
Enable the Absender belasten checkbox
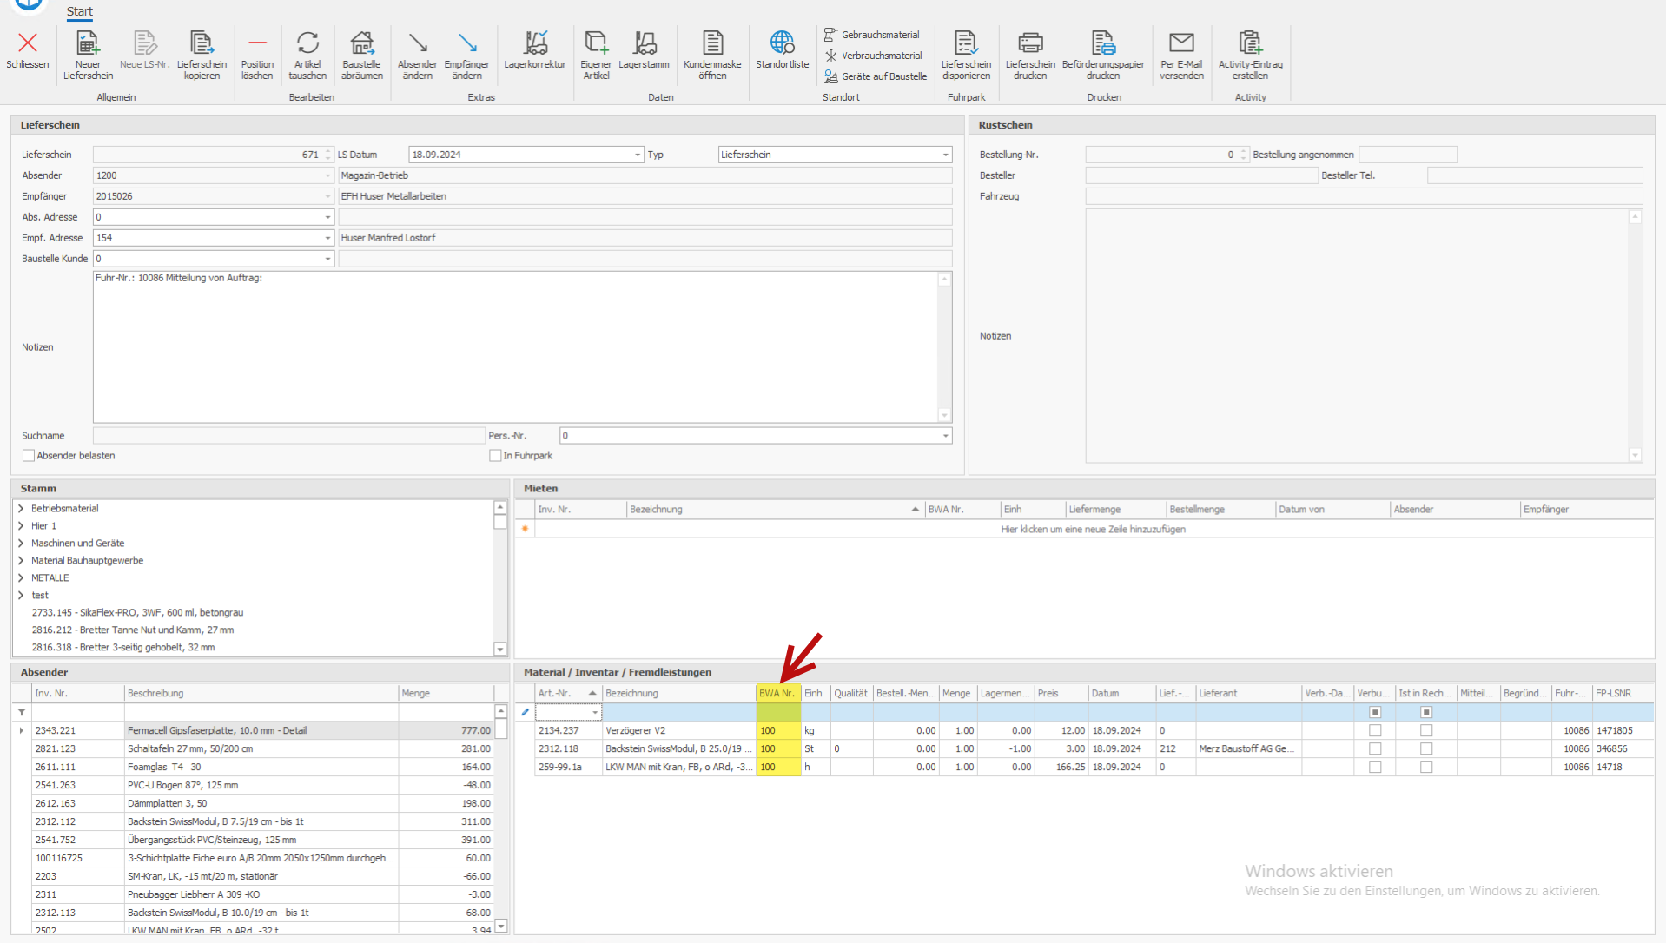29,456
